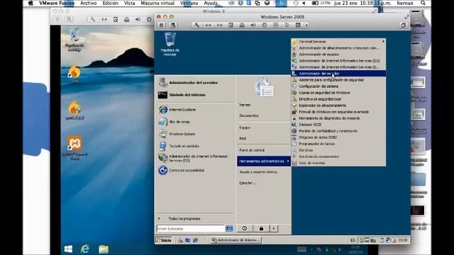The width and height of the screenshot is (454, 255).
Task: Open Windows Update from Start menu
Action: [196, 134]
